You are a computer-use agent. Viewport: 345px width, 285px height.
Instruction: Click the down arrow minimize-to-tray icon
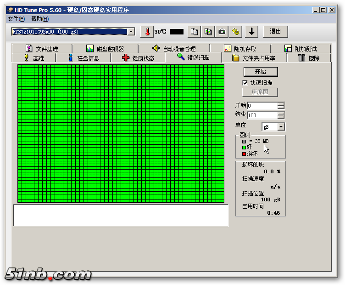click(x=251, y=32)
